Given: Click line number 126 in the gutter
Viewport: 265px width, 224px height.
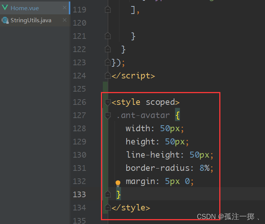Looking at the screenshot, I should pos(79,102).
